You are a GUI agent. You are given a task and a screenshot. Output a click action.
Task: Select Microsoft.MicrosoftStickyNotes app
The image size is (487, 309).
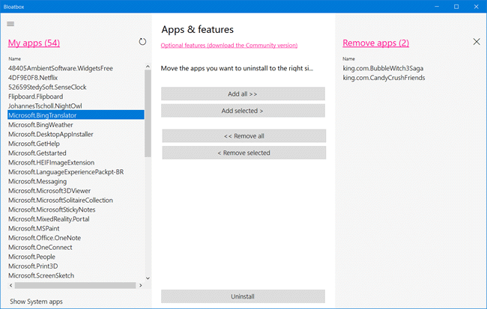(76, 209)
